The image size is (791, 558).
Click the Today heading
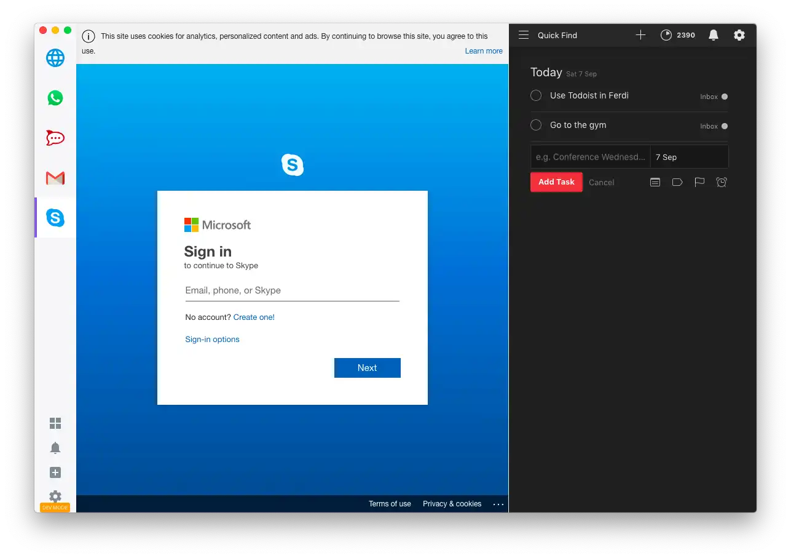coord(546,72)
